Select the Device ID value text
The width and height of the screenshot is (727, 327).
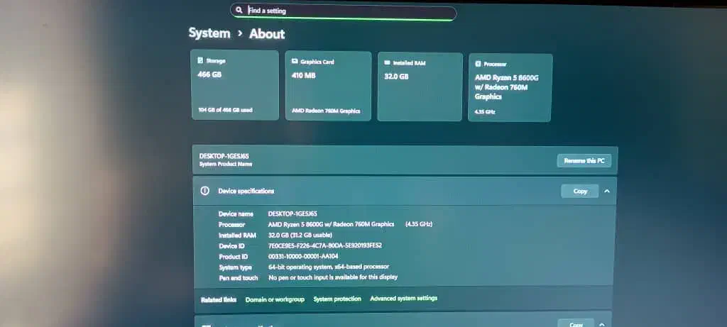(x=325, y=245)
